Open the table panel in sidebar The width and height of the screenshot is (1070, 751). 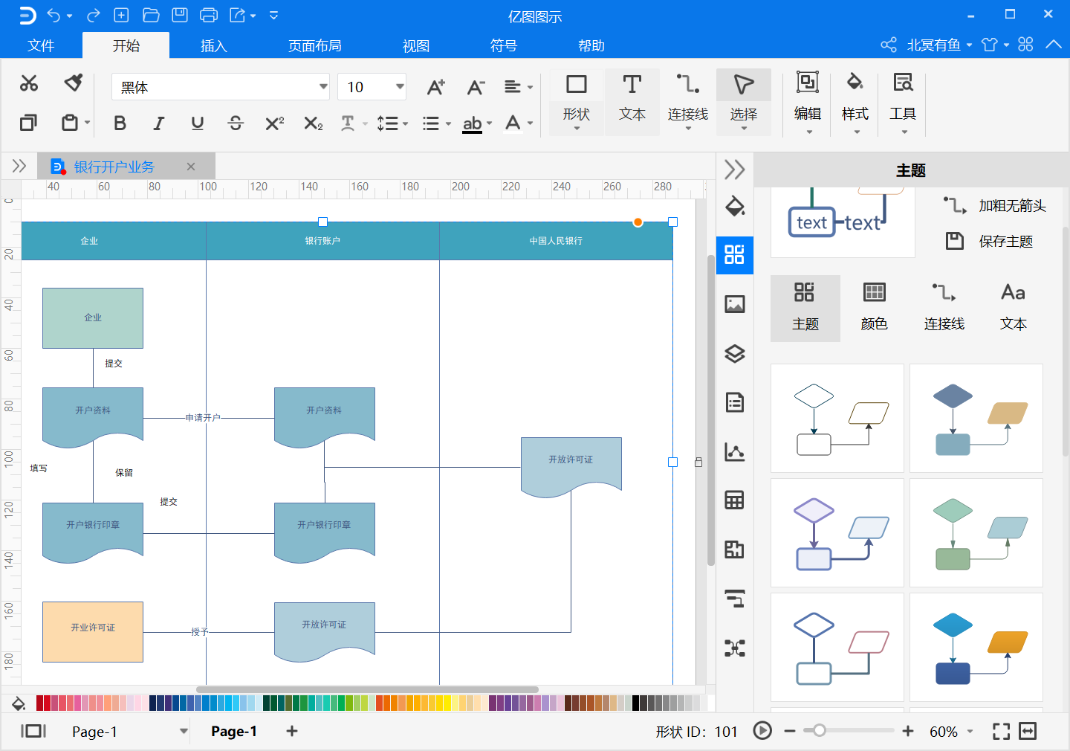tap(735, 500)
